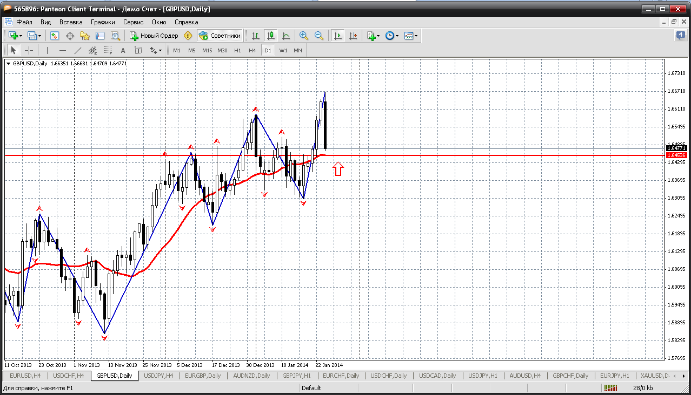Switch chart to candlesticks mode
The height and width of the screenshot is (395, 691).
pyautogui.click(x=271, y=36)
